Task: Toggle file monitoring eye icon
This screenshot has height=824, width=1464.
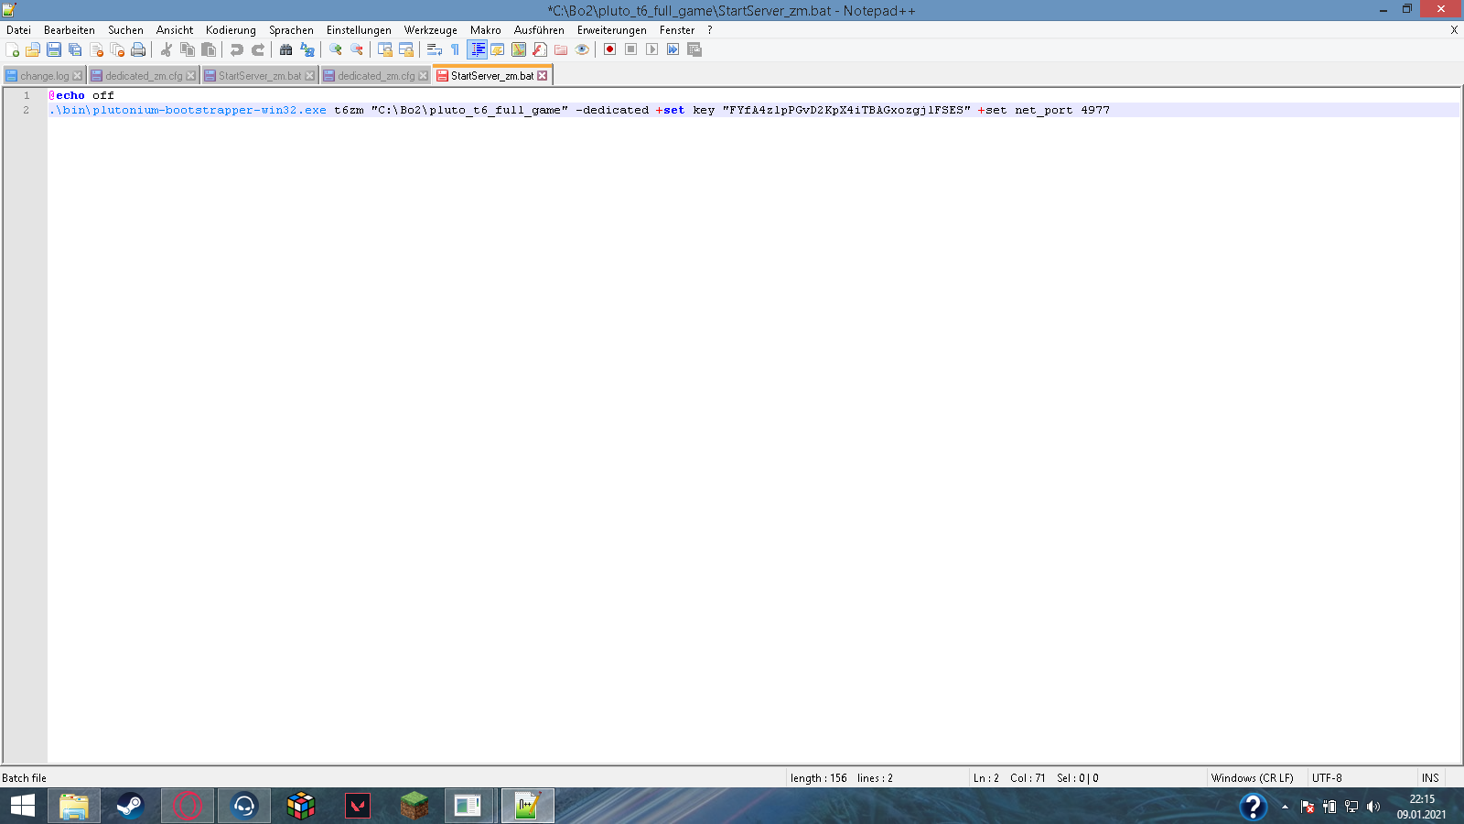Action: click(x=582, y=49)
